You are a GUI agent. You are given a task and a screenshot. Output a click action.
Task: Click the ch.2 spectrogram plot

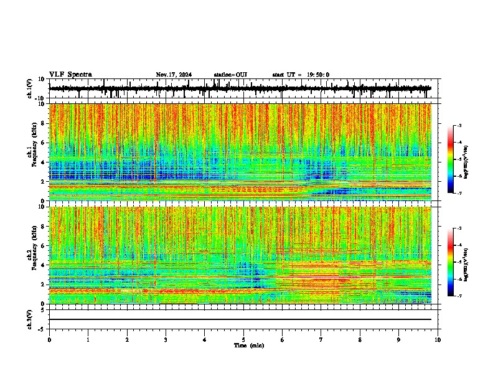[240, 255]
